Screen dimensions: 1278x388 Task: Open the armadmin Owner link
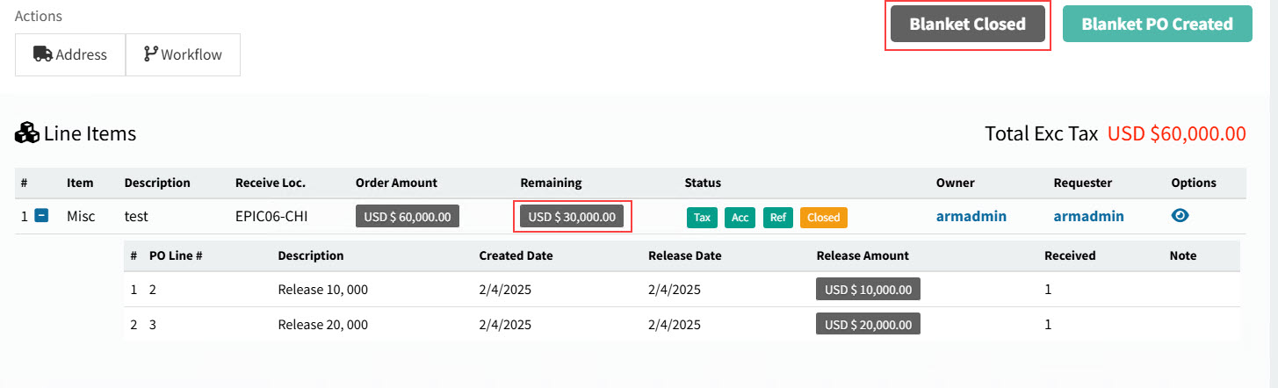971,216
